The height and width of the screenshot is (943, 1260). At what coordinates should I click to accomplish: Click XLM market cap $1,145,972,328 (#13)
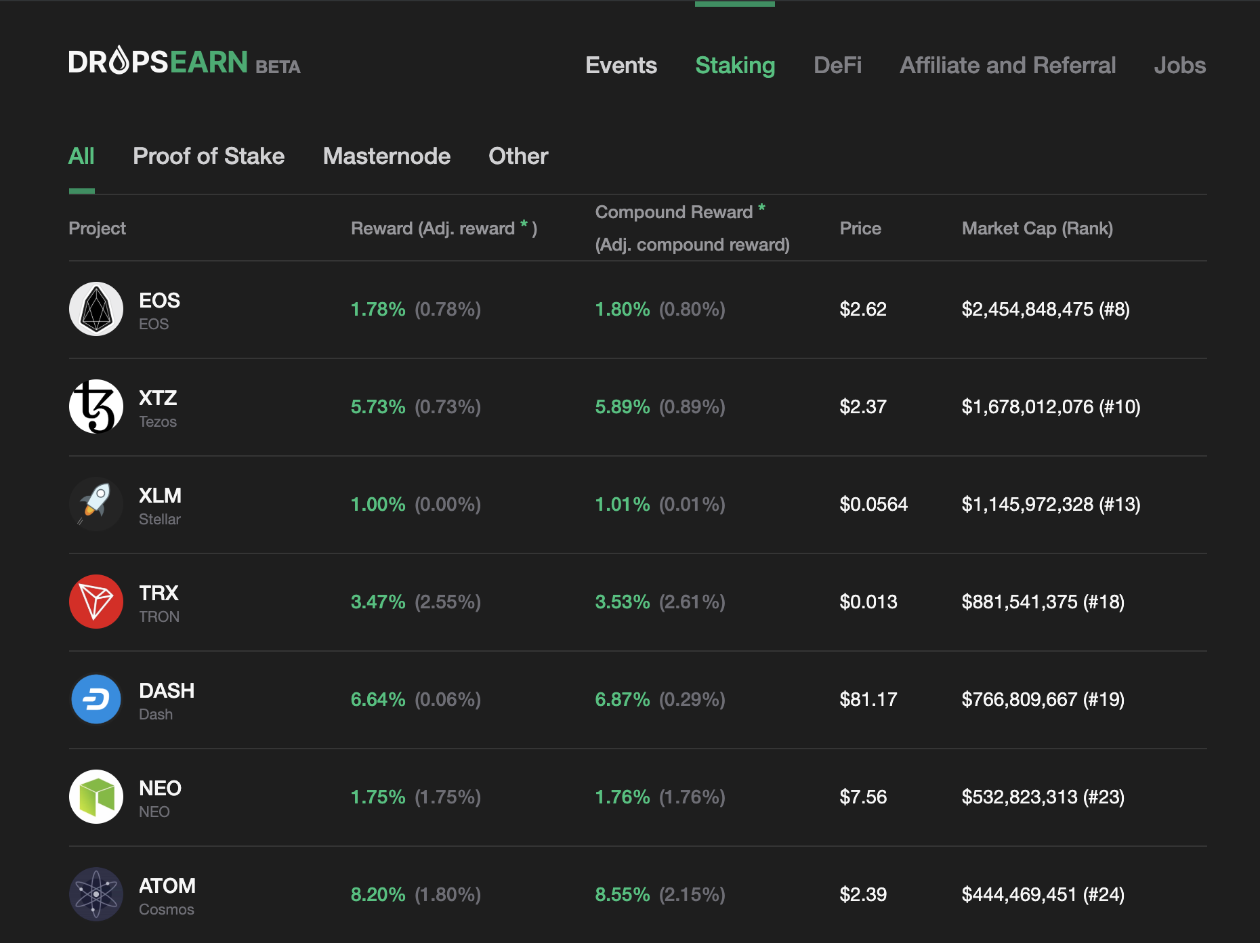click(x=1051, y=504)
